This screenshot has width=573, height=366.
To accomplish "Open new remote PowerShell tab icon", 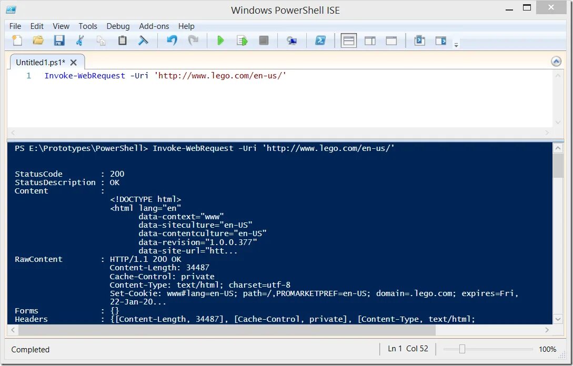I will 291,40.
